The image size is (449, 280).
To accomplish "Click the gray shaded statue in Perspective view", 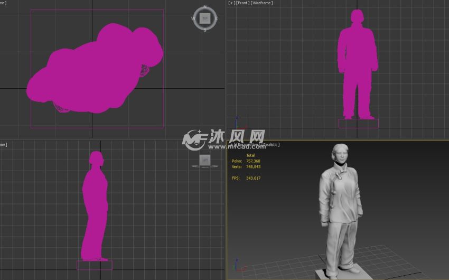I will click(x=341, y=206).
